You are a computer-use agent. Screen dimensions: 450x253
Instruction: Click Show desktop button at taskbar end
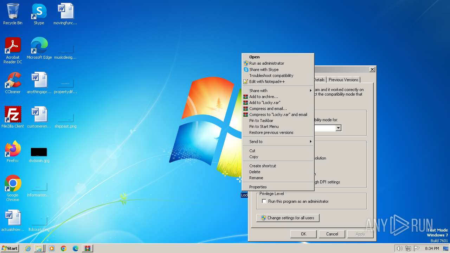(446, 248)
